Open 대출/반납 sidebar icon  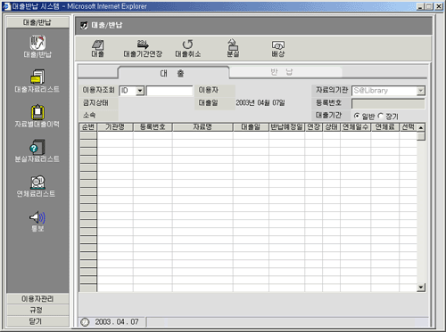click(37, 43)
